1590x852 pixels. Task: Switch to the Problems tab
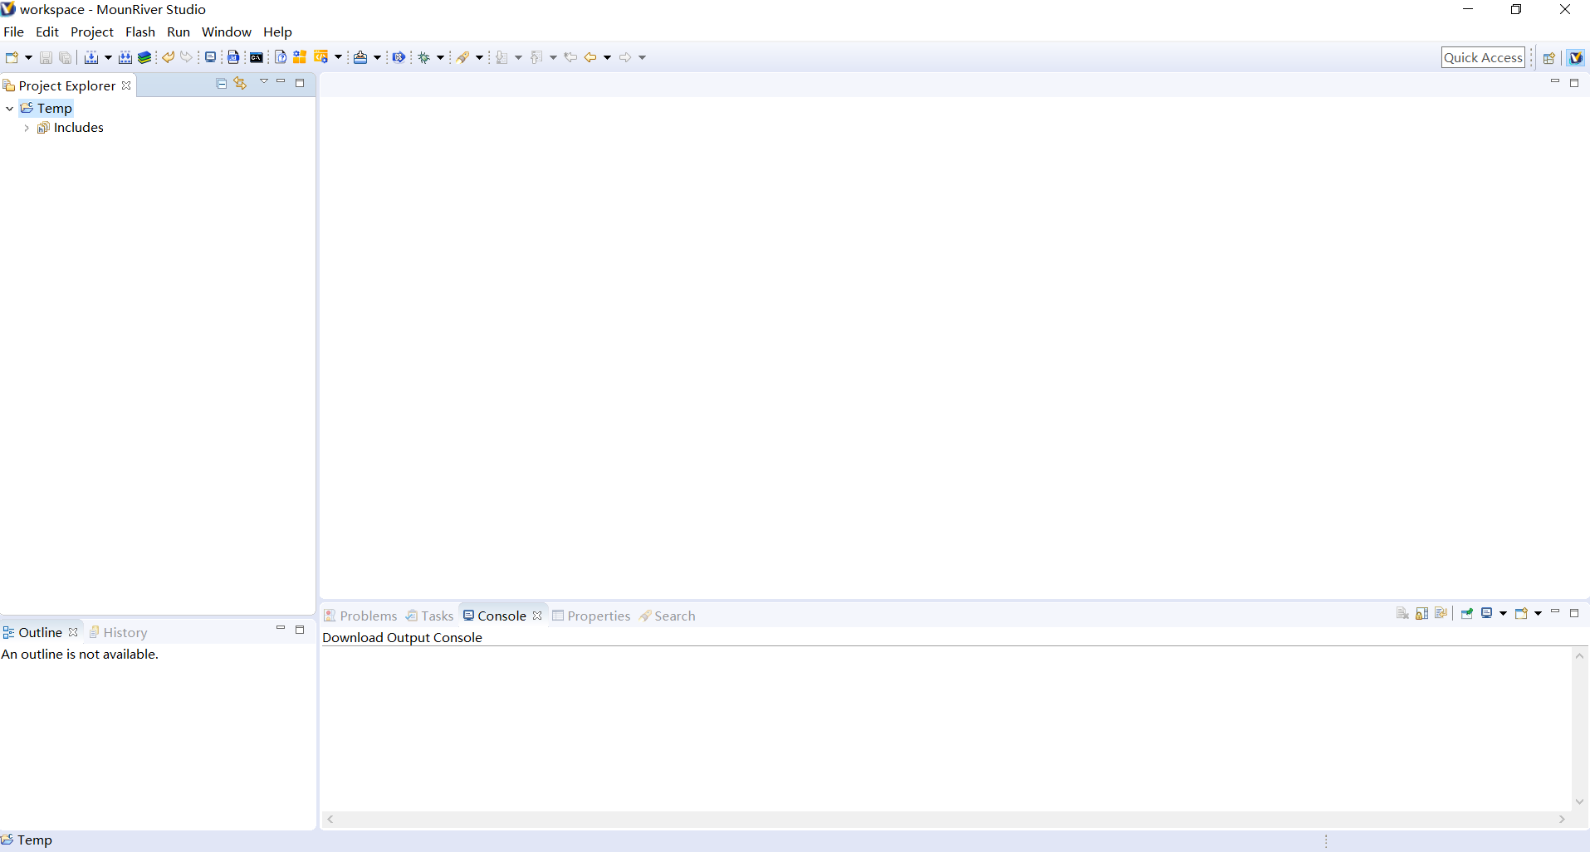click(x=368, y=616)
